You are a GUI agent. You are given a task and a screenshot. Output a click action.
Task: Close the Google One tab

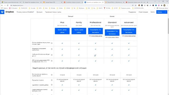point(41,2)
